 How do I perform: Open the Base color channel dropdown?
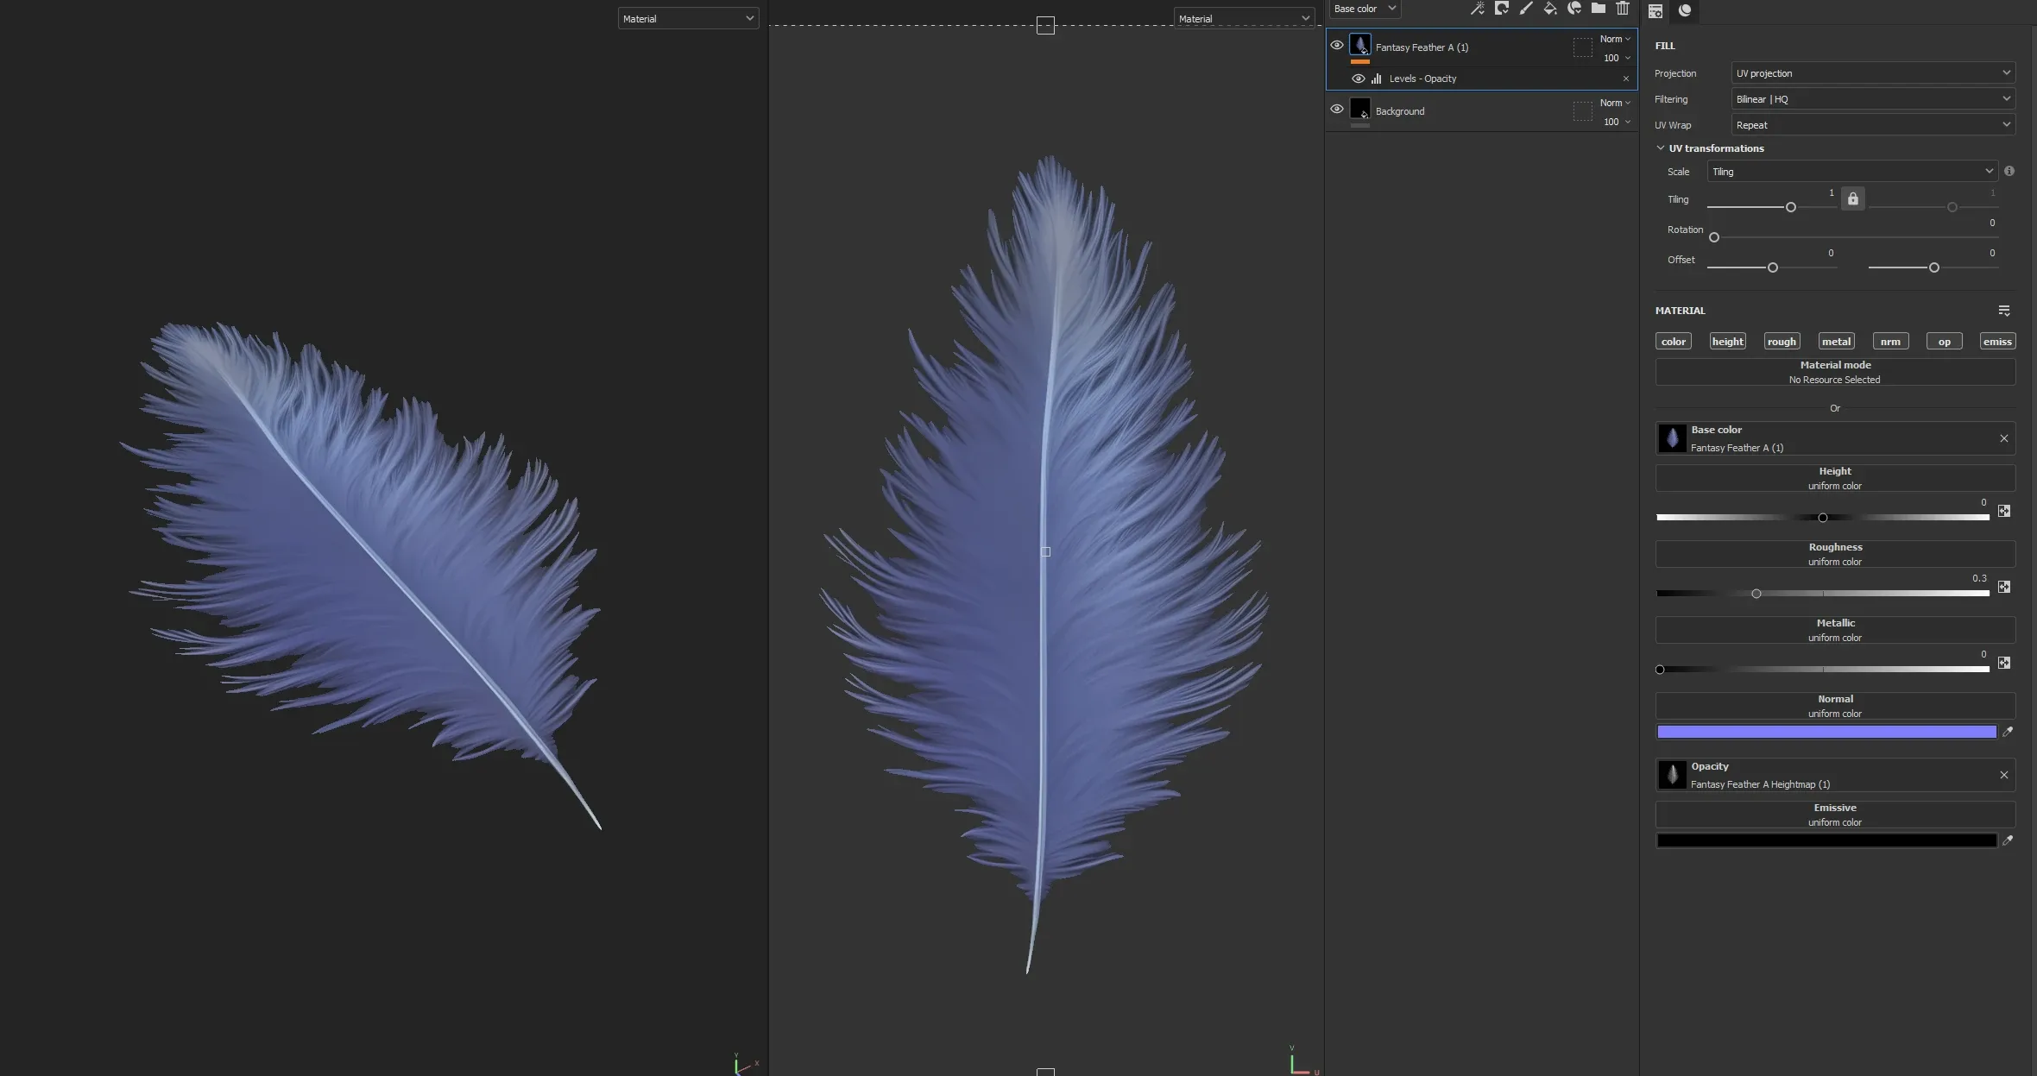[x=1365, y=9]
